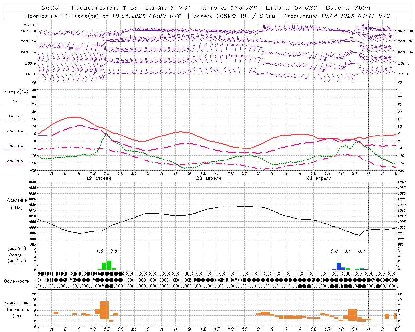Click the "20 апреля" date label
This screenshot has height=332, width=415.
coord(209,178)
